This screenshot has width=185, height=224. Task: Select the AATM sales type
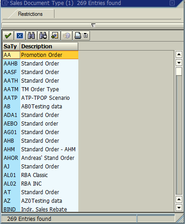tap(11, 89)
